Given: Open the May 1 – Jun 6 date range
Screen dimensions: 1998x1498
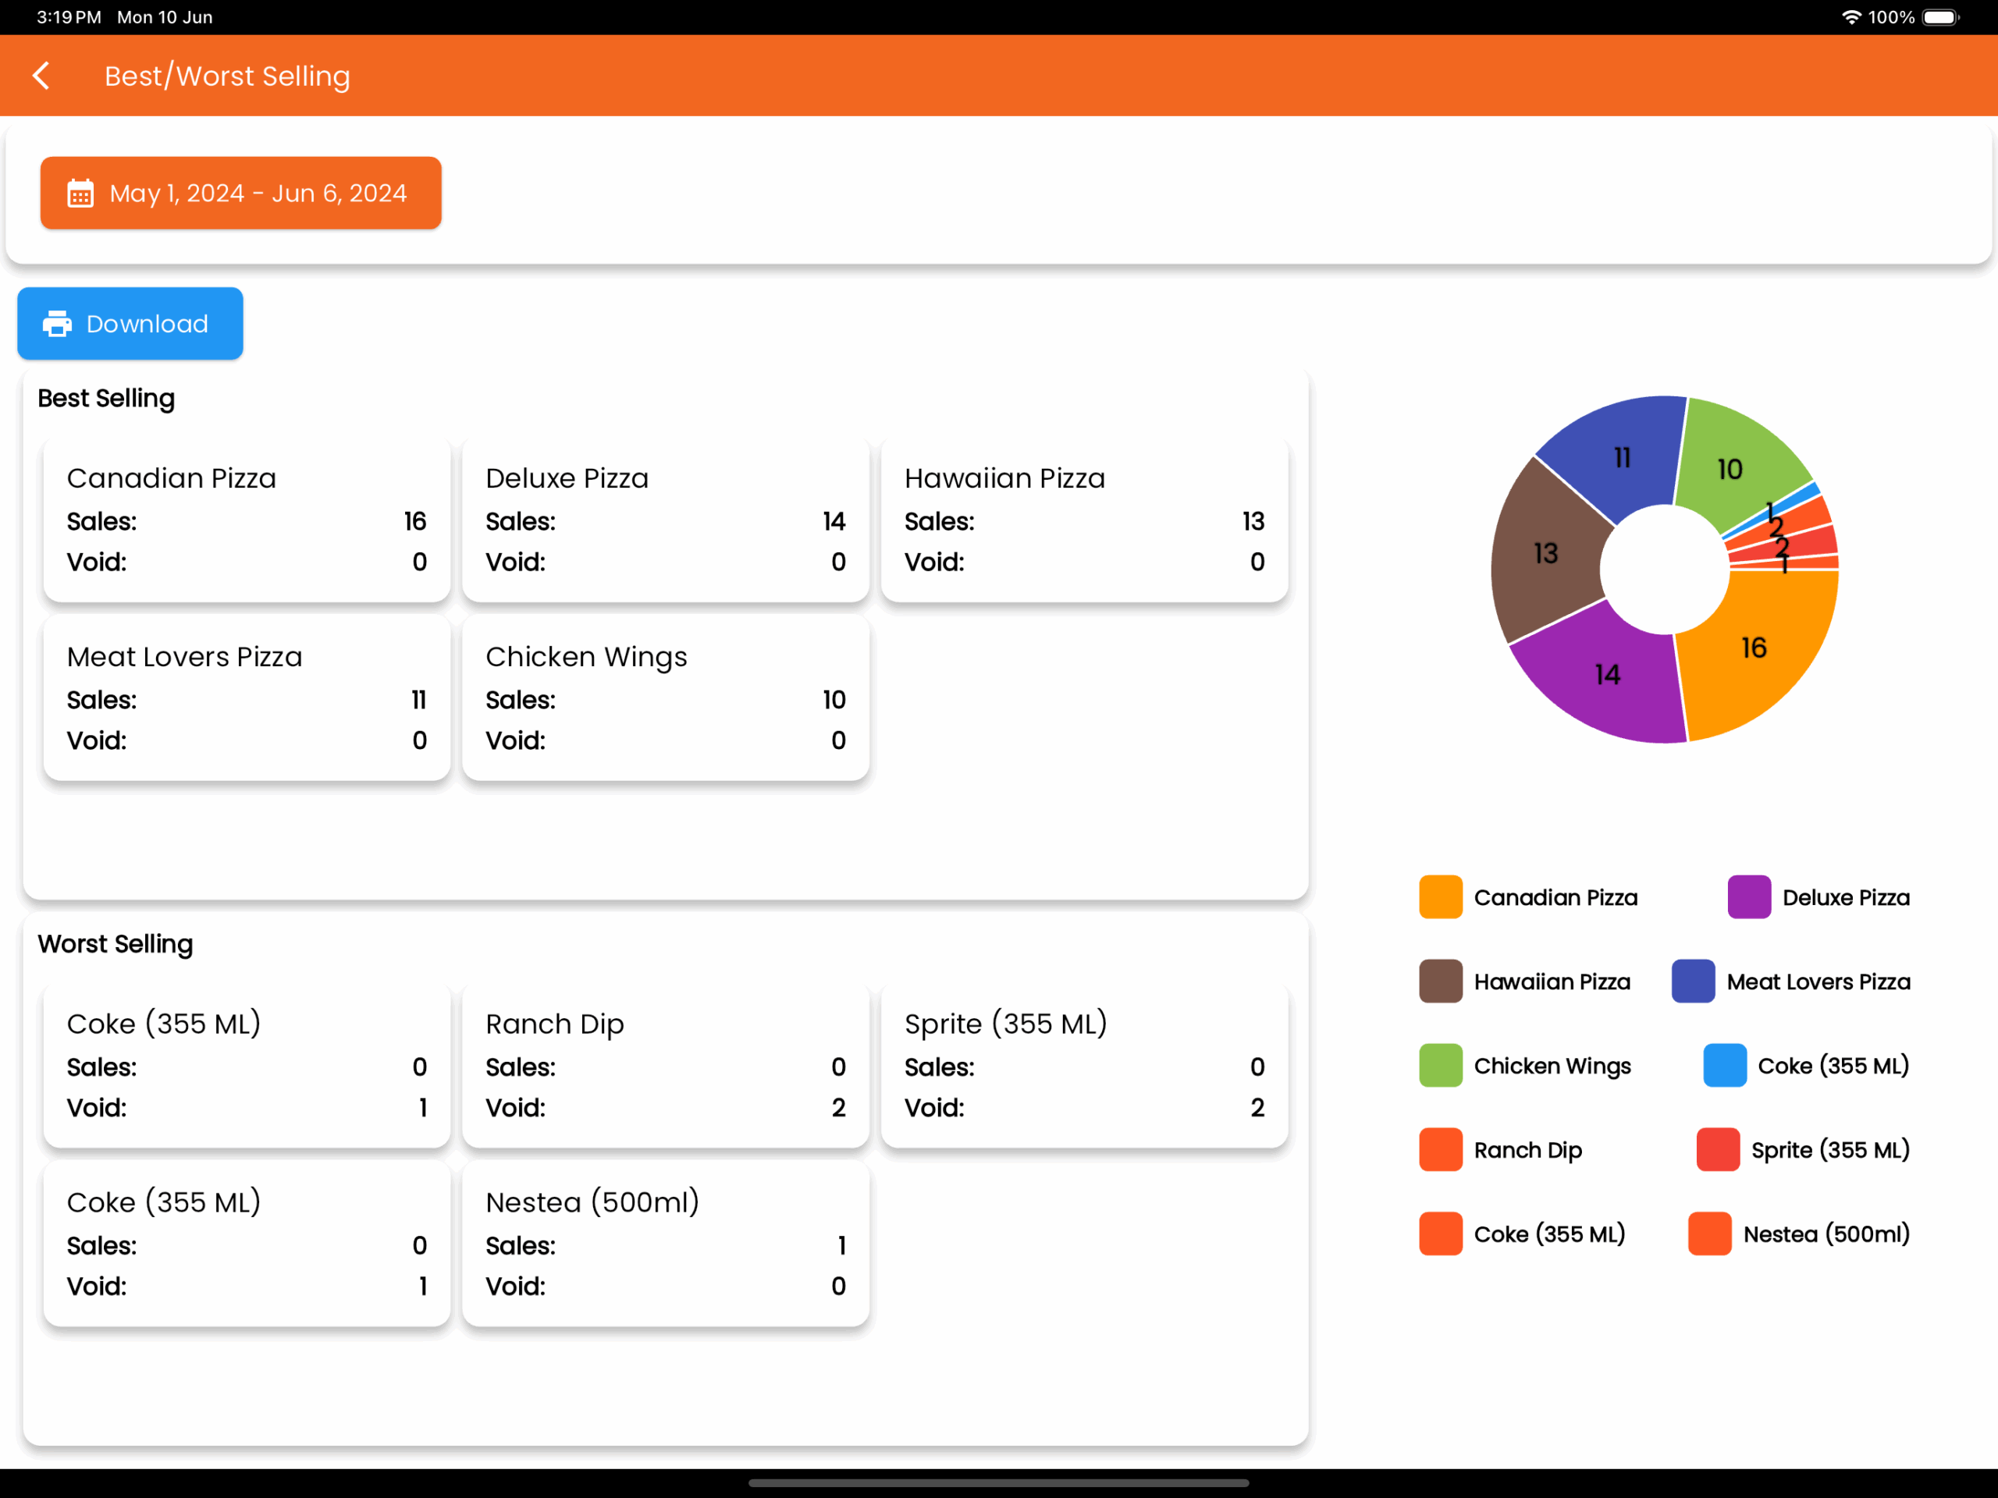Looking at the screenshot, I should click(x=240, y=193).
